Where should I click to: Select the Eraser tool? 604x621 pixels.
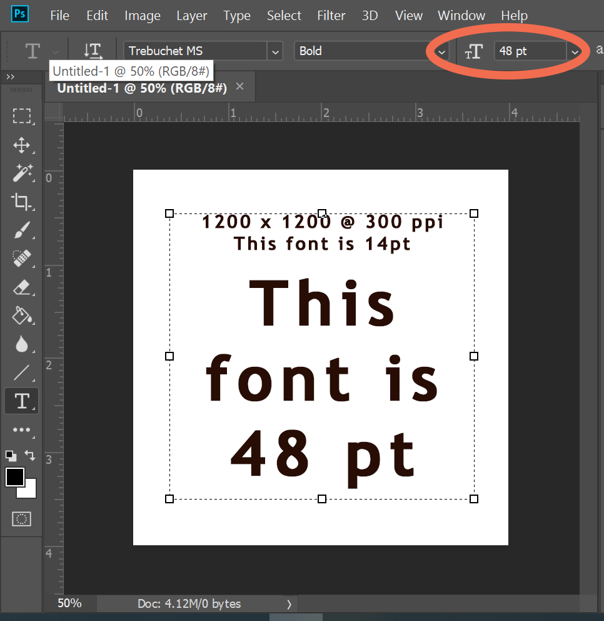click(x=23, y=287)
